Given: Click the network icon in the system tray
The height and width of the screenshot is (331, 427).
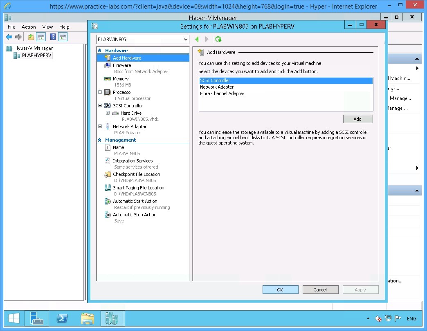Looking at the screenshot, I should (387, 318).
